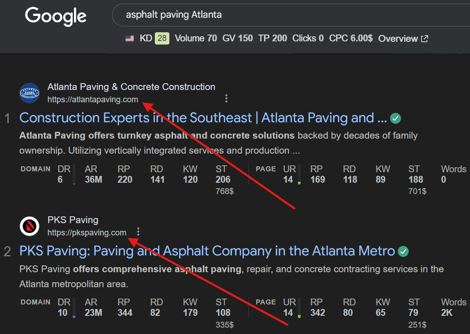Click AR 23M value for pkspaving.com
This screenshot has width=470, height=334.
point(94,313)
